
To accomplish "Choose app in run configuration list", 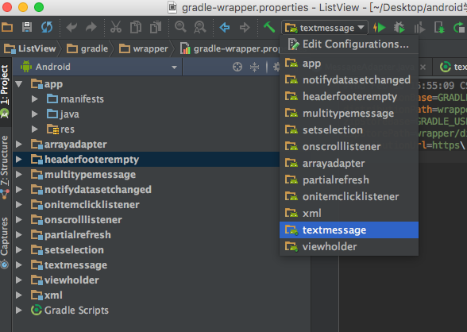I will (349, 63).
